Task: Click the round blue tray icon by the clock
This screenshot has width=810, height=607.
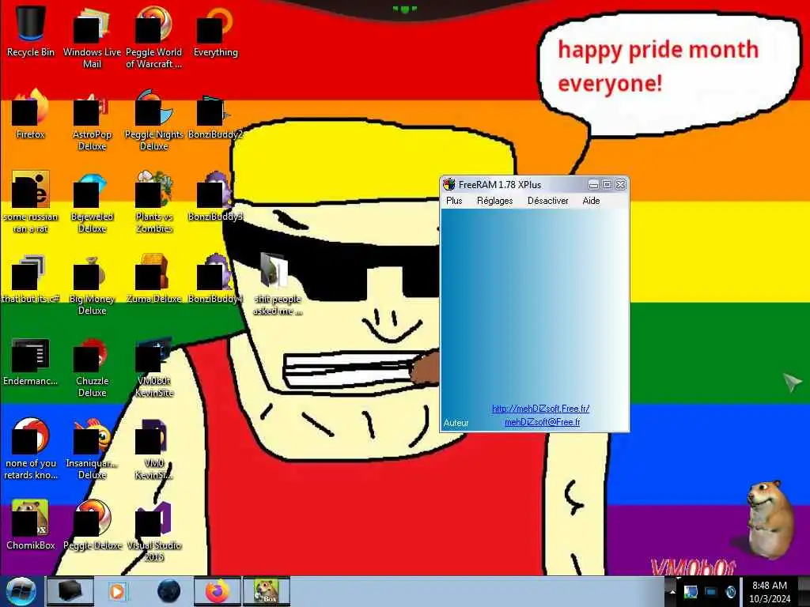Action: pos(730,591)
